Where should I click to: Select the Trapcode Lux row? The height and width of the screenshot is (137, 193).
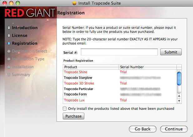120,100
